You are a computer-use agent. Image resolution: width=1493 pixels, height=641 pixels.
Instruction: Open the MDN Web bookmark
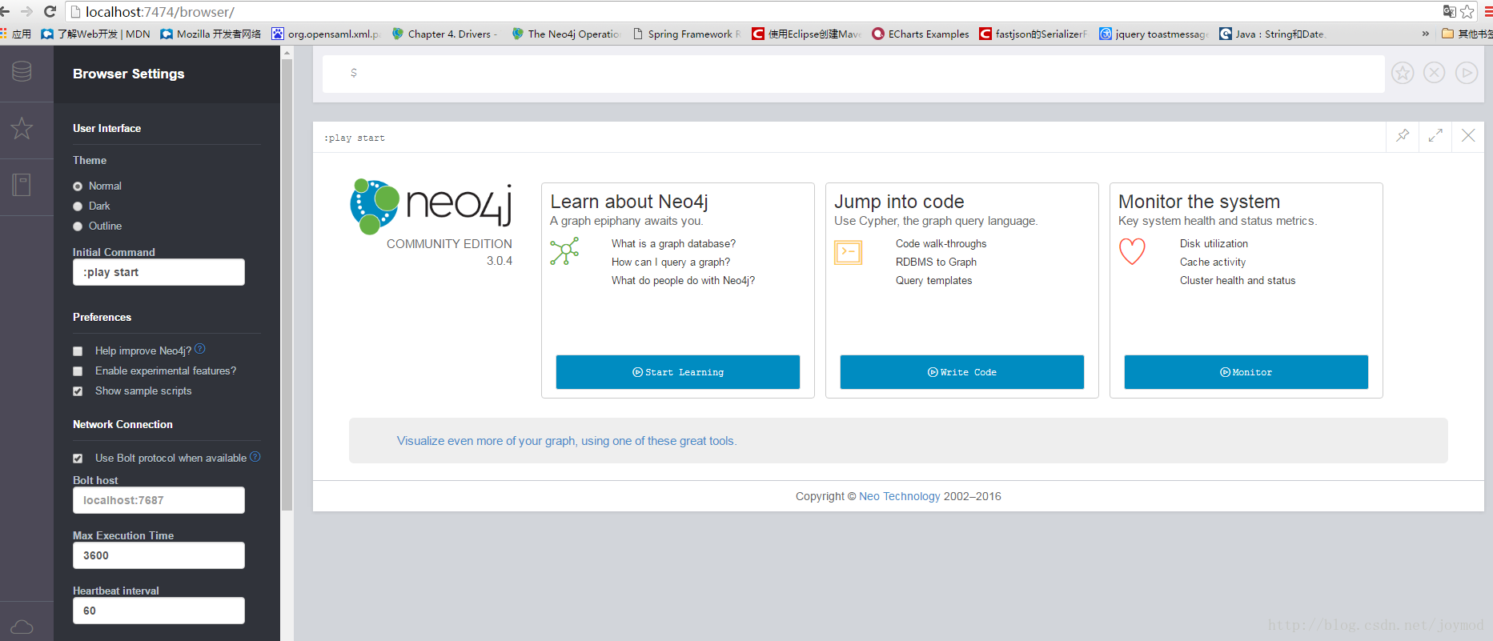click(95, 34)
